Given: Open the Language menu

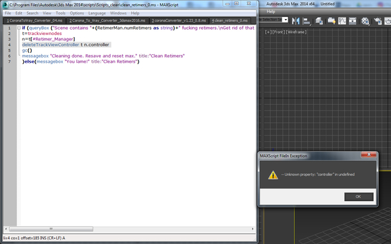Looking at the screenshot, I should click(x=97, y=13).
